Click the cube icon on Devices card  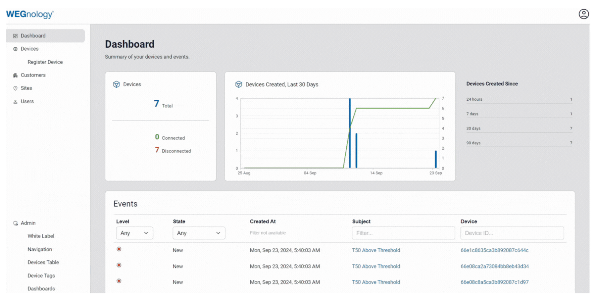tap(116, 84)
